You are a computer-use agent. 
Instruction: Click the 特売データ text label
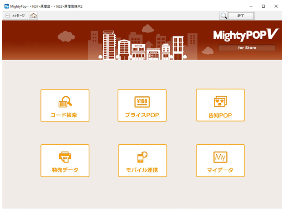(65, 170)
